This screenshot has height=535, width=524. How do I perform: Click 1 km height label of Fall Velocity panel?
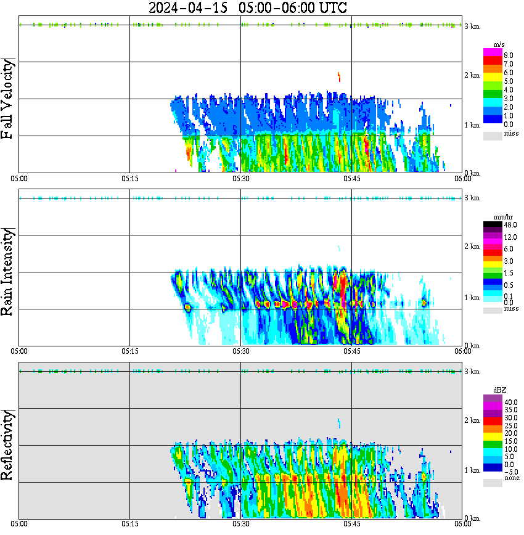[472, 125]
